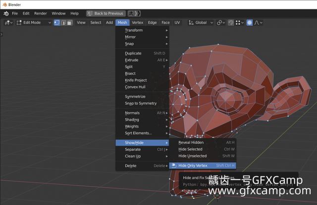The height and width of the screenshot is (205, 317).
Task: Choose Hide Selected
Action: (x=203, y=149)
